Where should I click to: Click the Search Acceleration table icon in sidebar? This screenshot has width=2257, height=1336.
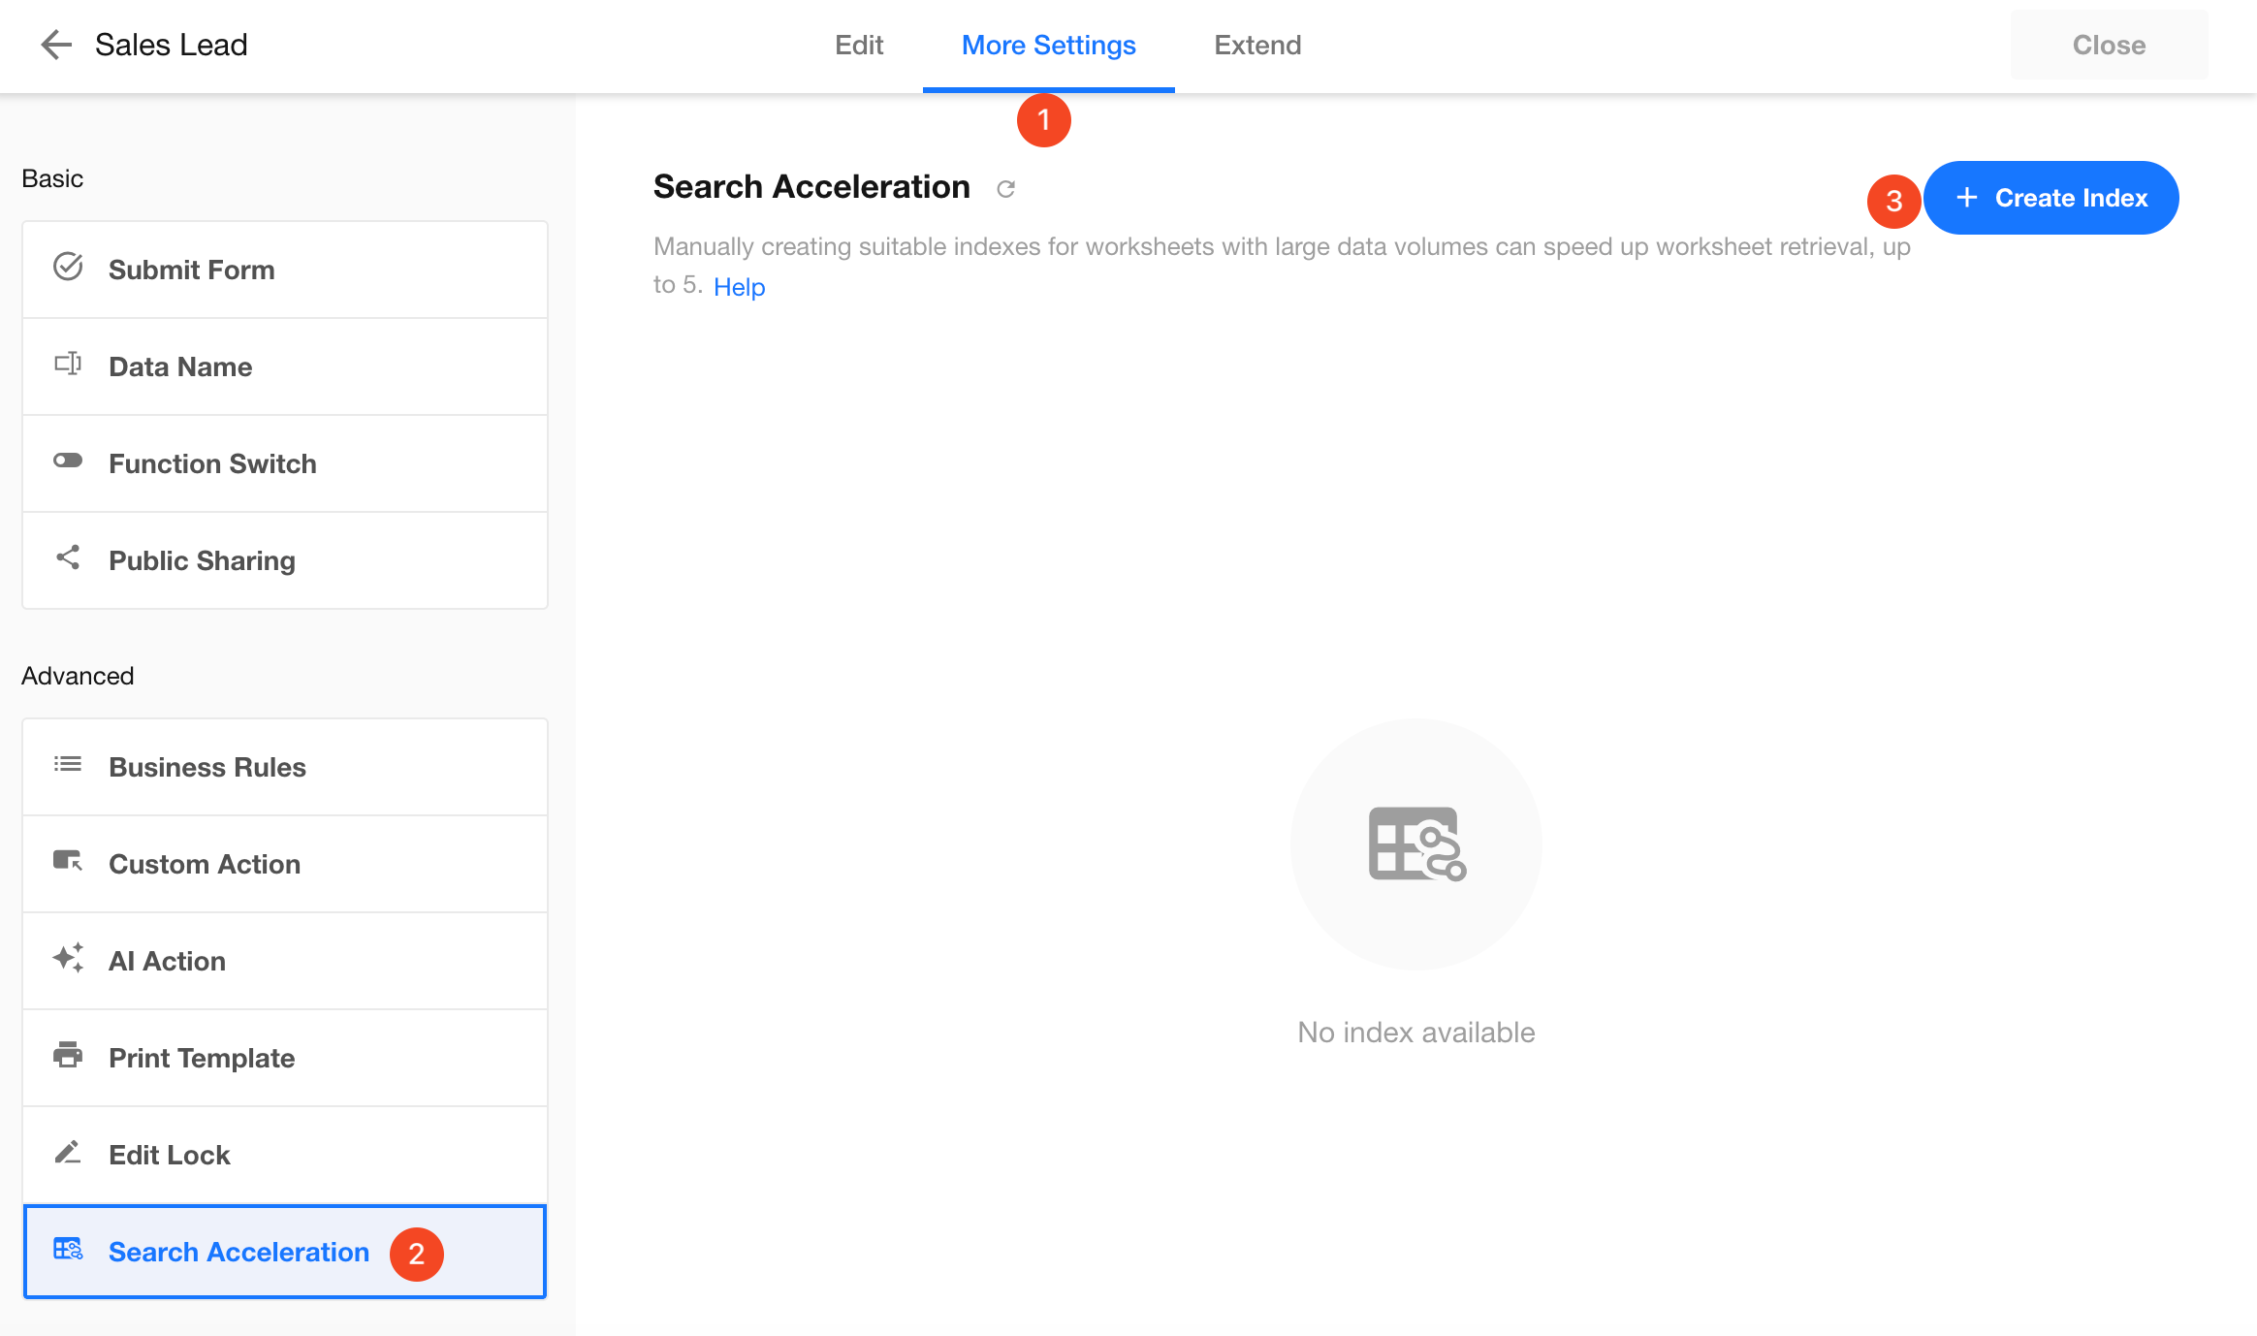pyautogui.click(x=68, y=1249)
